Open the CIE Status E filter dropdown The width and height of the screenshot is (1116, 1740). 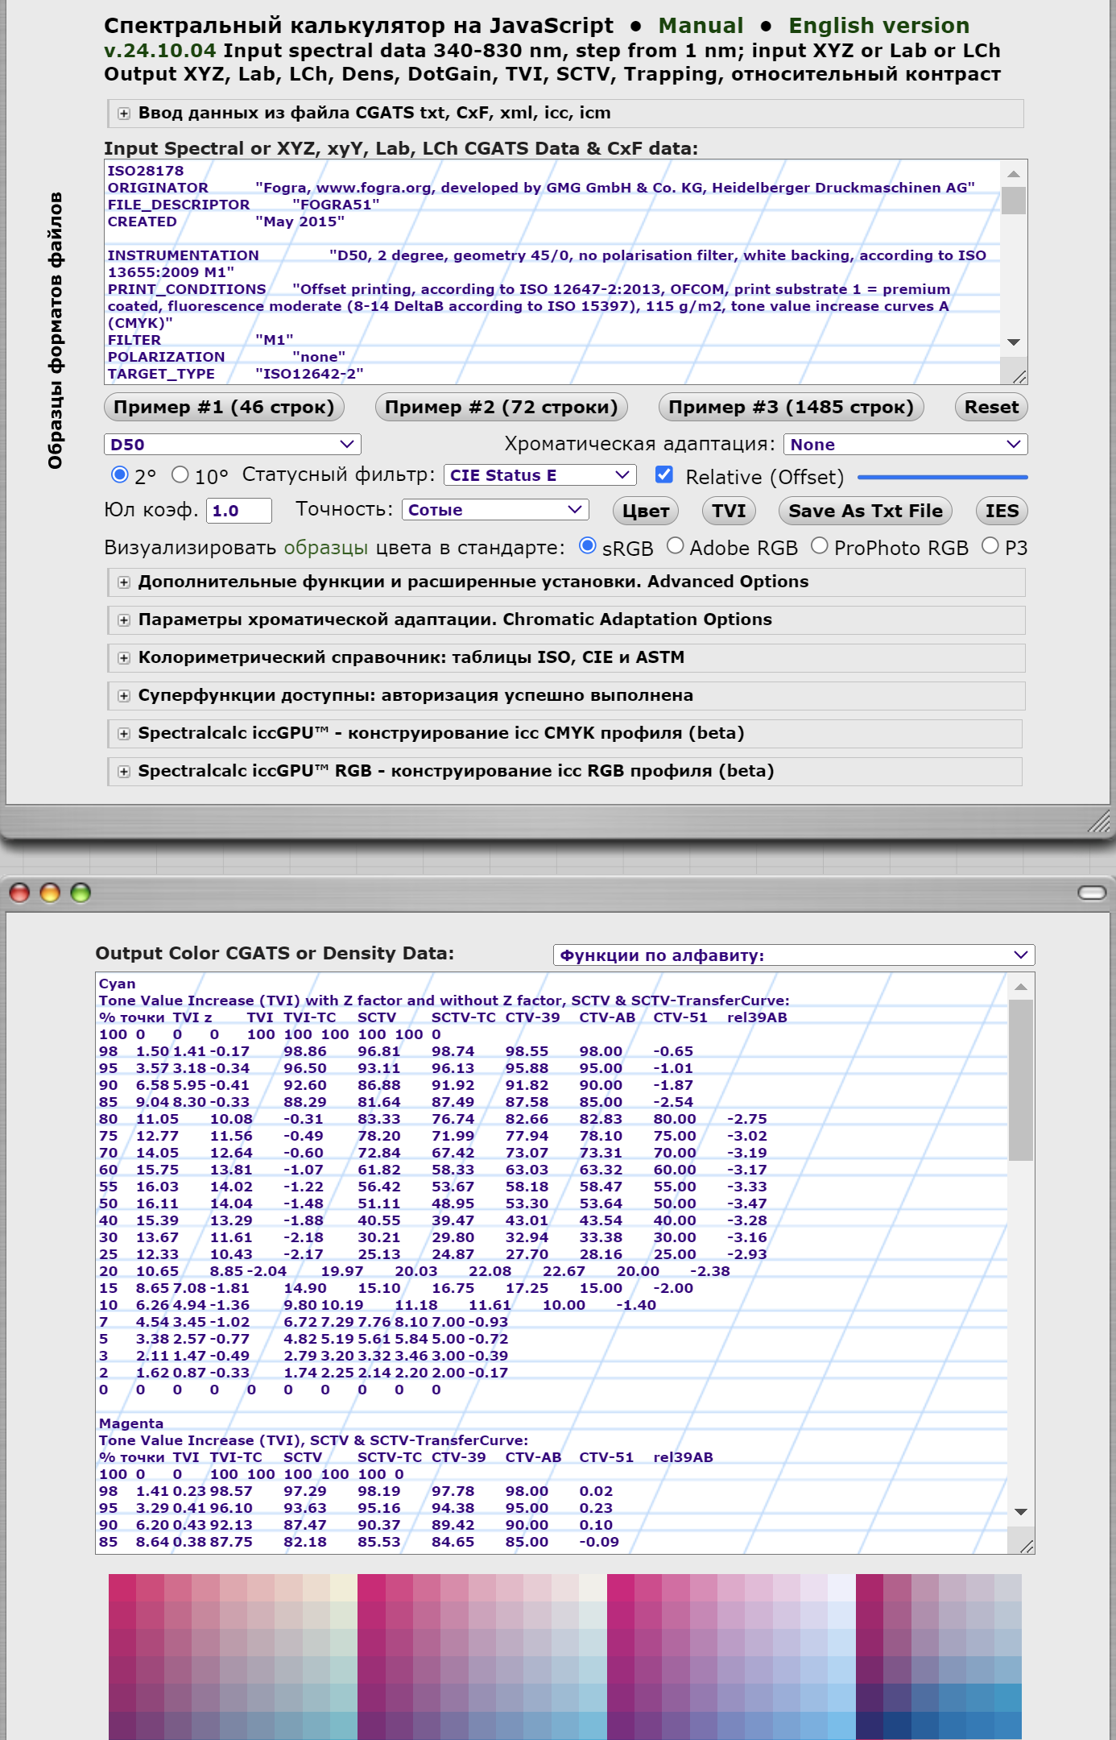click(x=539, y=475)
